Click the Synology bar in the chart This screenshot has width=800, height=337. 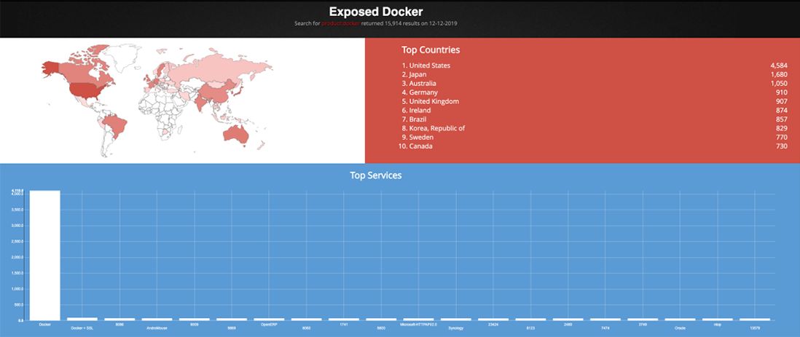456,319
